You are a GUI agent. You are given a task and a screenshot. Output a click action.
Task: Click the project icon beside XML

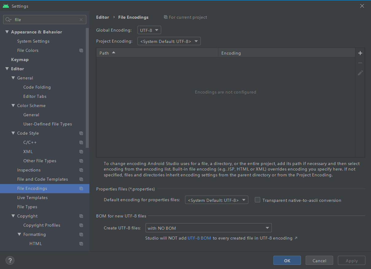[x=81, y=152]
